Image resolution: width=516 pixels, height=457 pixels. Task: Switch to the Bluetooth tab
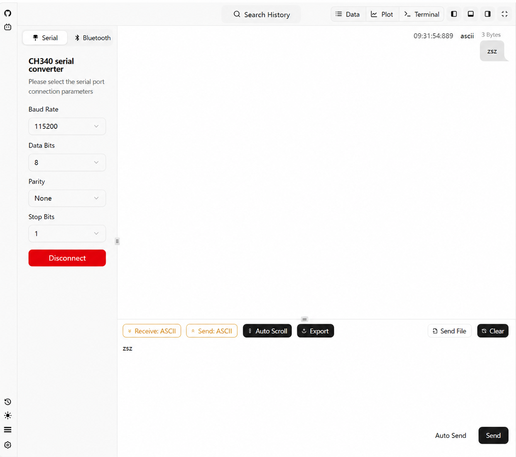pos(93,38)
